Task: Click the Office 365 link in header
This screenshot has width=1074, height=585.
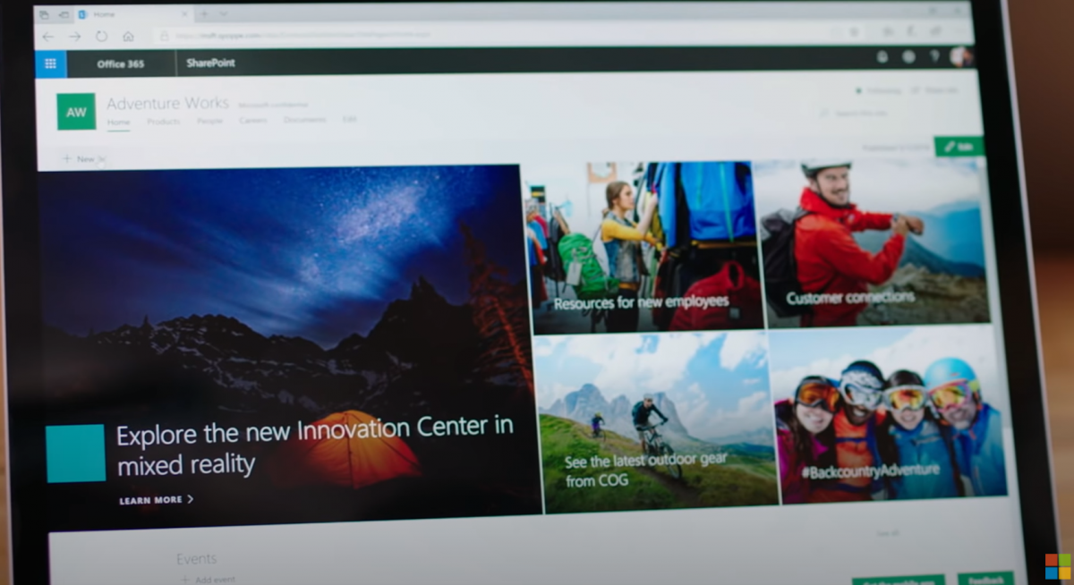Action: point(120,64)
